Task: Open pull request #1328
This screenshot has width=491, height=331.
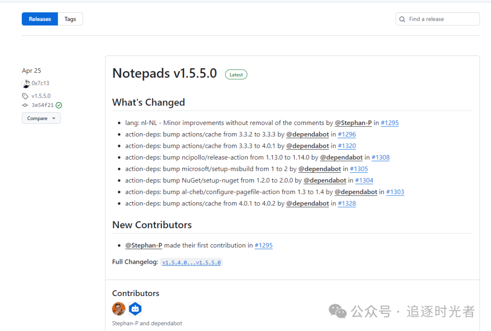Action: [x=346, y=204]
